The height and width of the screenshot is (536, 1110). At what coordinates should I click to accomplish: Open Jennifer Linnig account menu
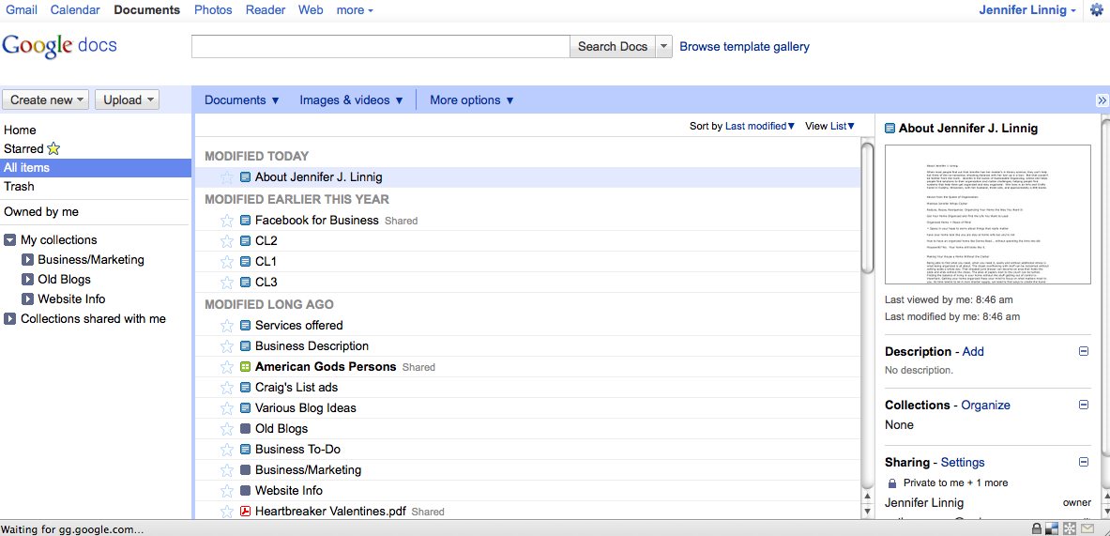pyautogui.click(x=1027, y=10)
